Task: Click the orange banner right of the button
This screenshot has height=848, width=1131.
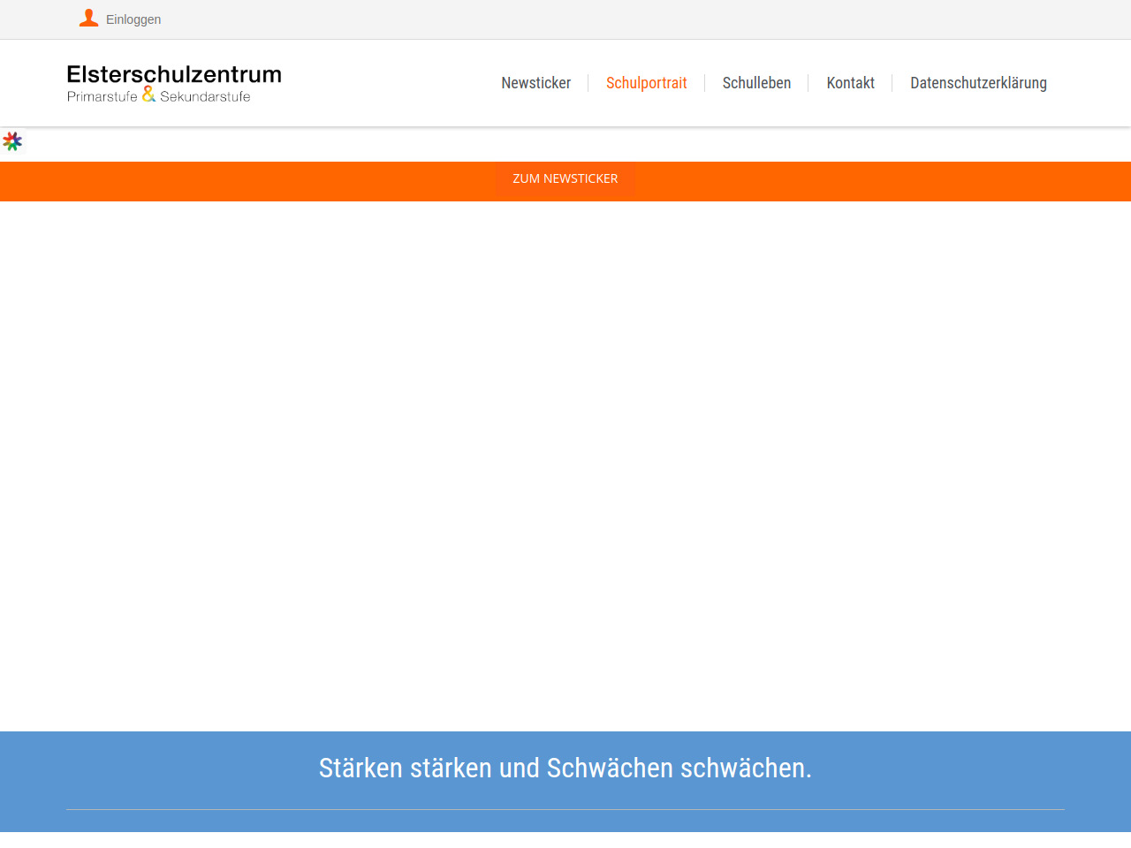Action: pos(884,181)
